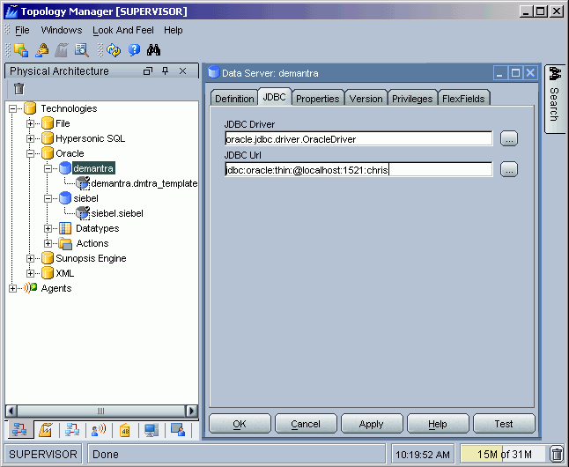The height and width of the screenshot is (467, 569).
Task: Click the browse button beside JDBC Url
Action: pyautogui.click(x=509, y=169)
